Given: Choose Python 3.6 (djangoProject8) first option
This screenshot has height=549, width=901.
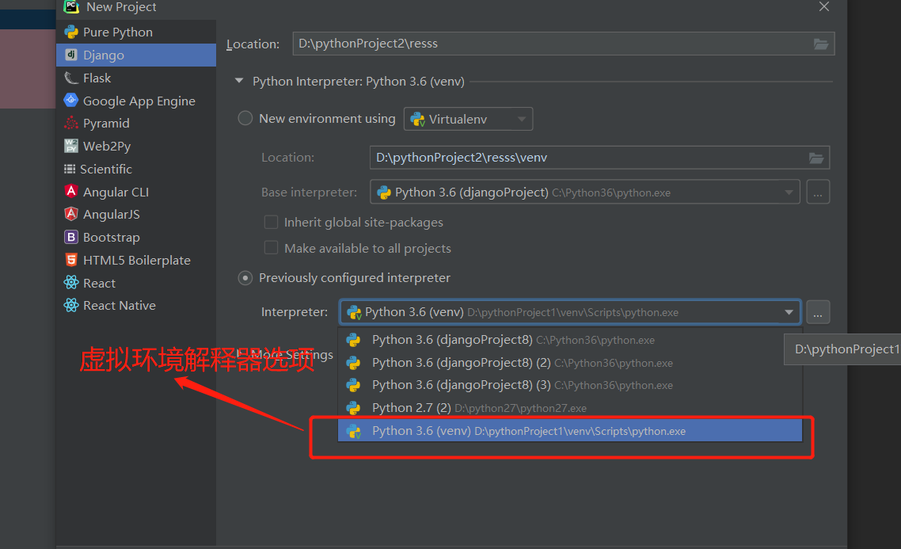Looking at the screenshot, I should click(570, 341).
